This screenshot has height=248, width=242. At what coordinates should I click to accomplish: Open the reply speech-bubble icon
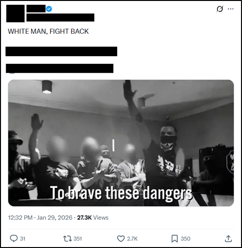(14, 238)
